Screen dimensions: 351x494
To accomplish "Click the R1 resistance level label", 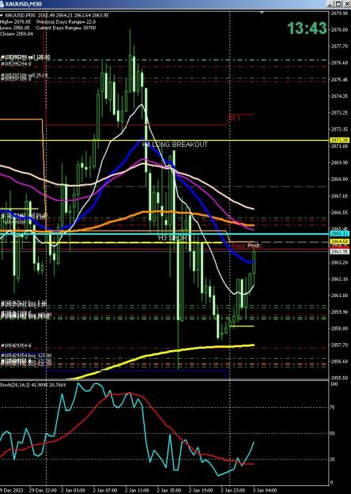I will [235, 118].
